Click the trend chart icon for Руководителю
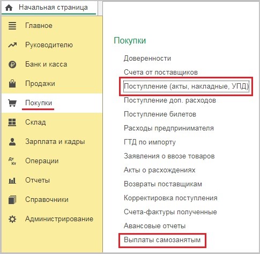The height and width of the screenshot is (254, 260). pyautogui.click(x=12, y=45)
